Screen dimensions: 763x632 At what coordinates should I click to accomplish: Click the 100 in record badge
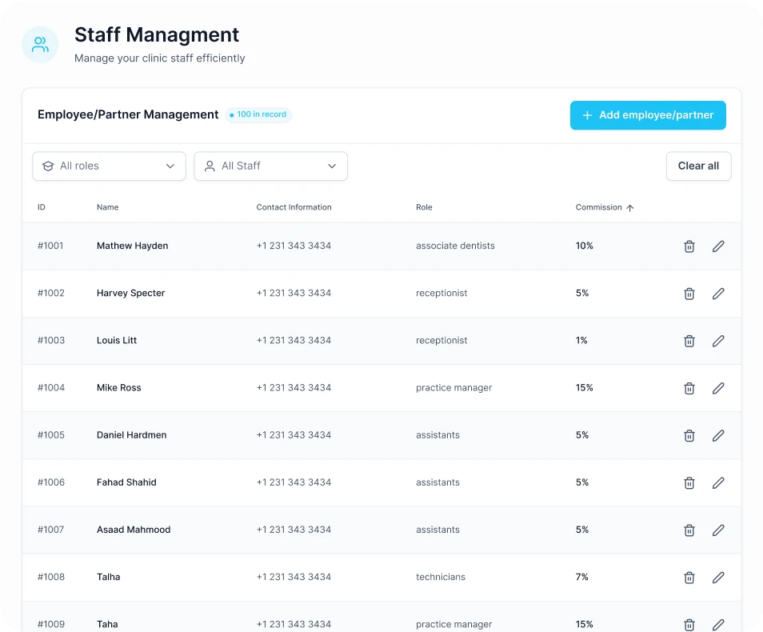click(x=258, y=115)
